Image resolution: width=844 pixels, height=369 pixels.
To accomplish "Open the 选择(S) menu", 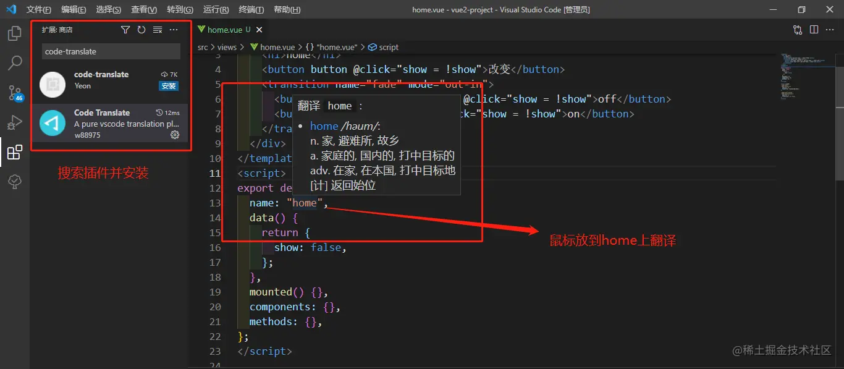I will point(109,10).
